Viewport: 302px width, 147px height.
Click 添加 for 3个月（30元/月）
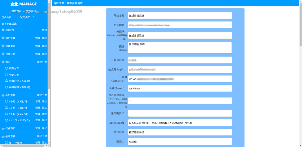45,108
